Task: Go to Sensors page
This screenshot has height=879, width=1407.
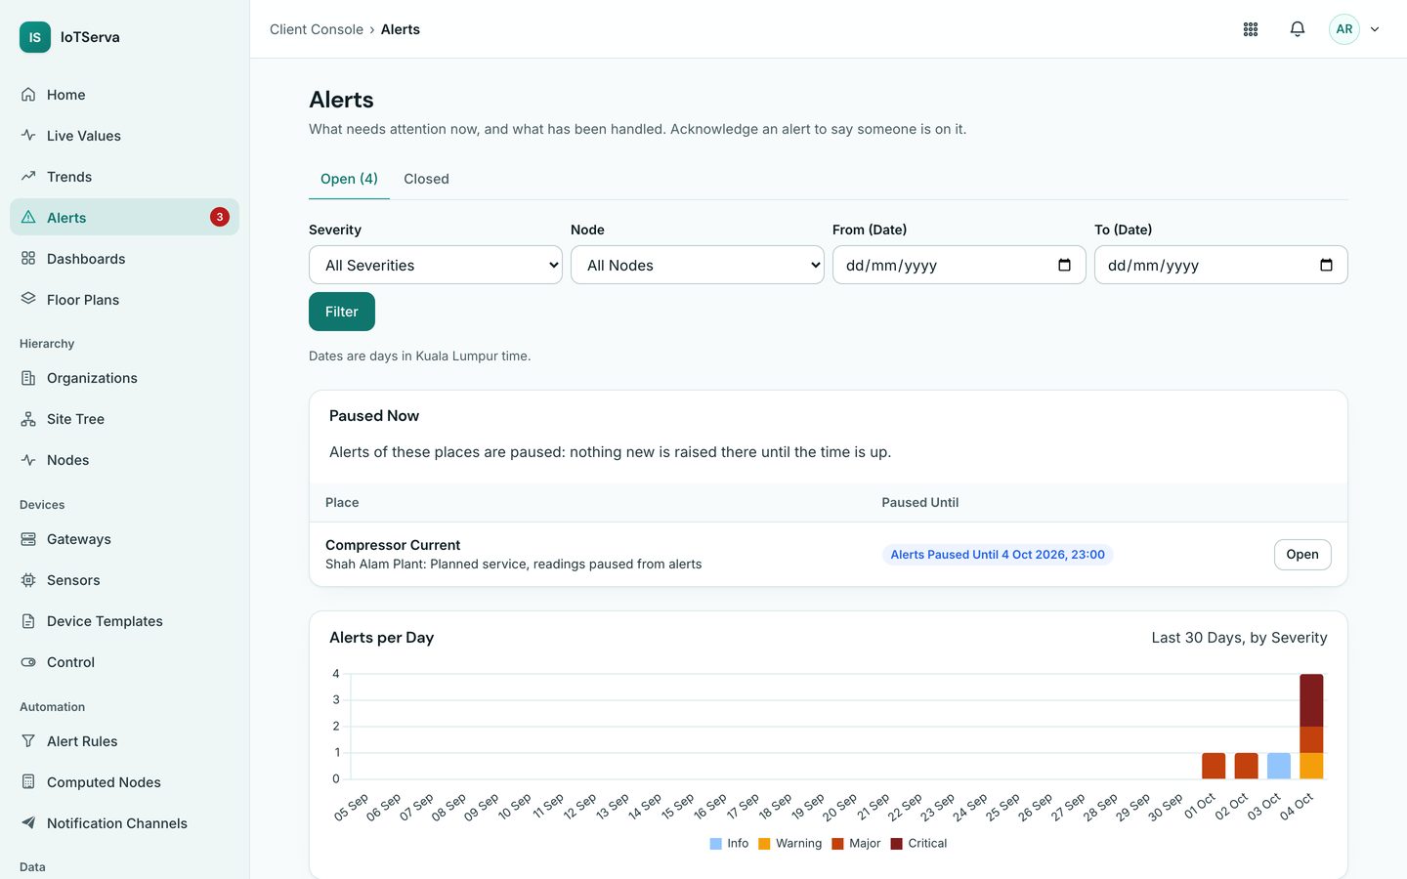Action: pos(124,580)
